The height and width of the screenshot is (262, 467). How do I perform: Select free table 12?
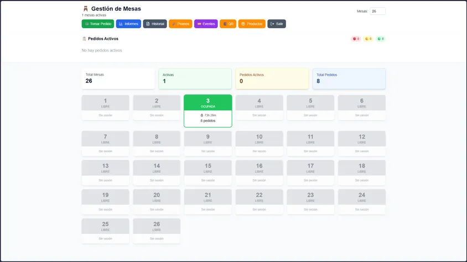pyautogui.click(x=361, y=143)
